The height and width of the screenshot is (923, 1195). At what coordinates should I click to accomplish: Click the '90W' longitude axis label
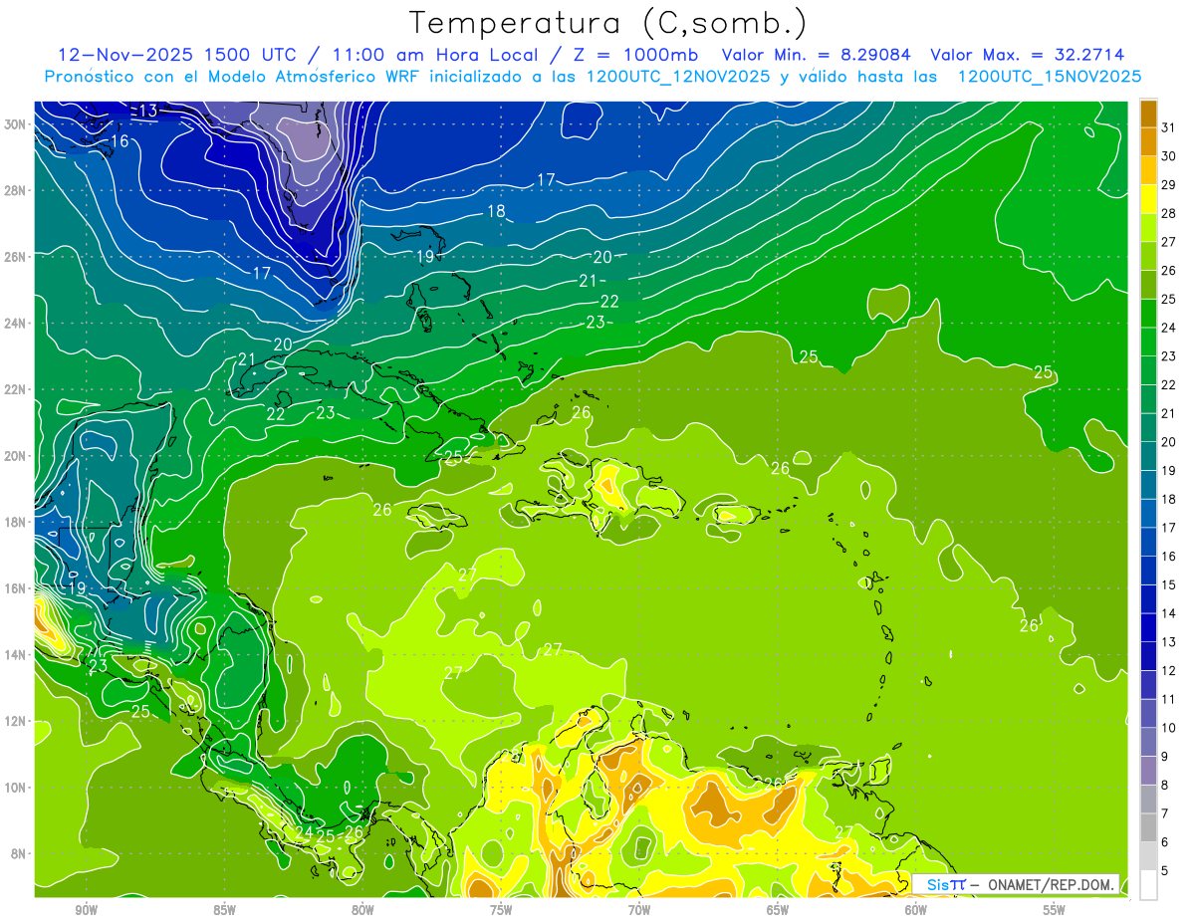click(87, 910)
